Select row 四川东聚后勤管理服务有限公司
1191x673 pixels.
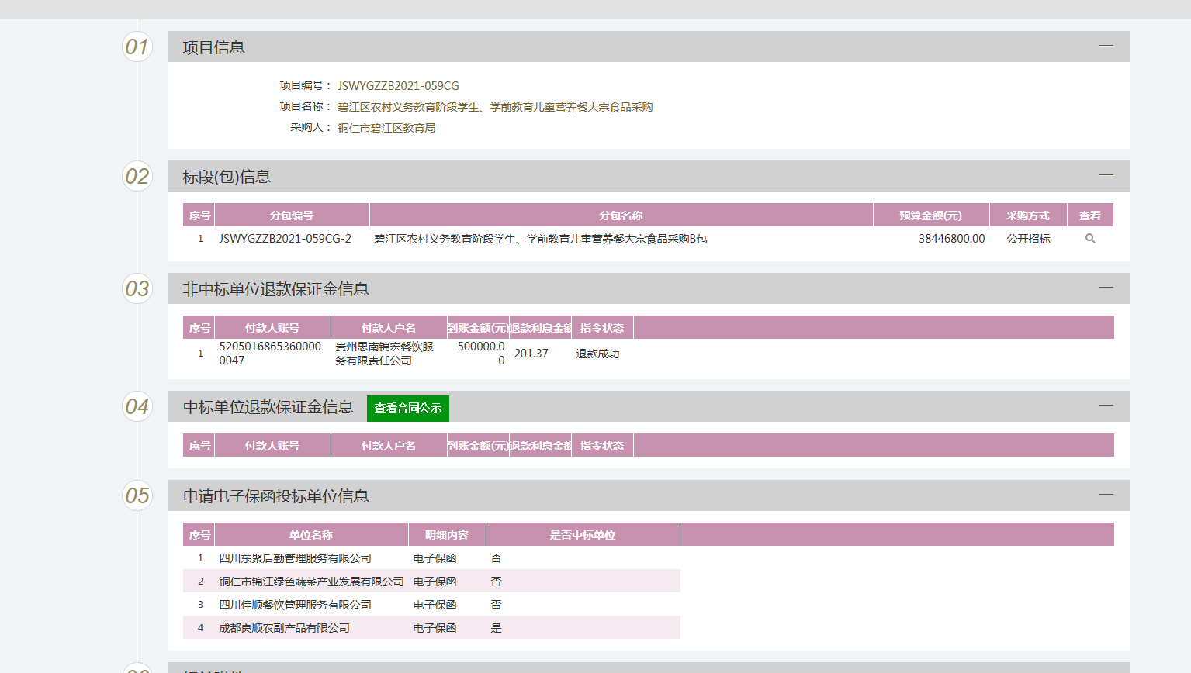pyautogui.click(x=431, y=558)
